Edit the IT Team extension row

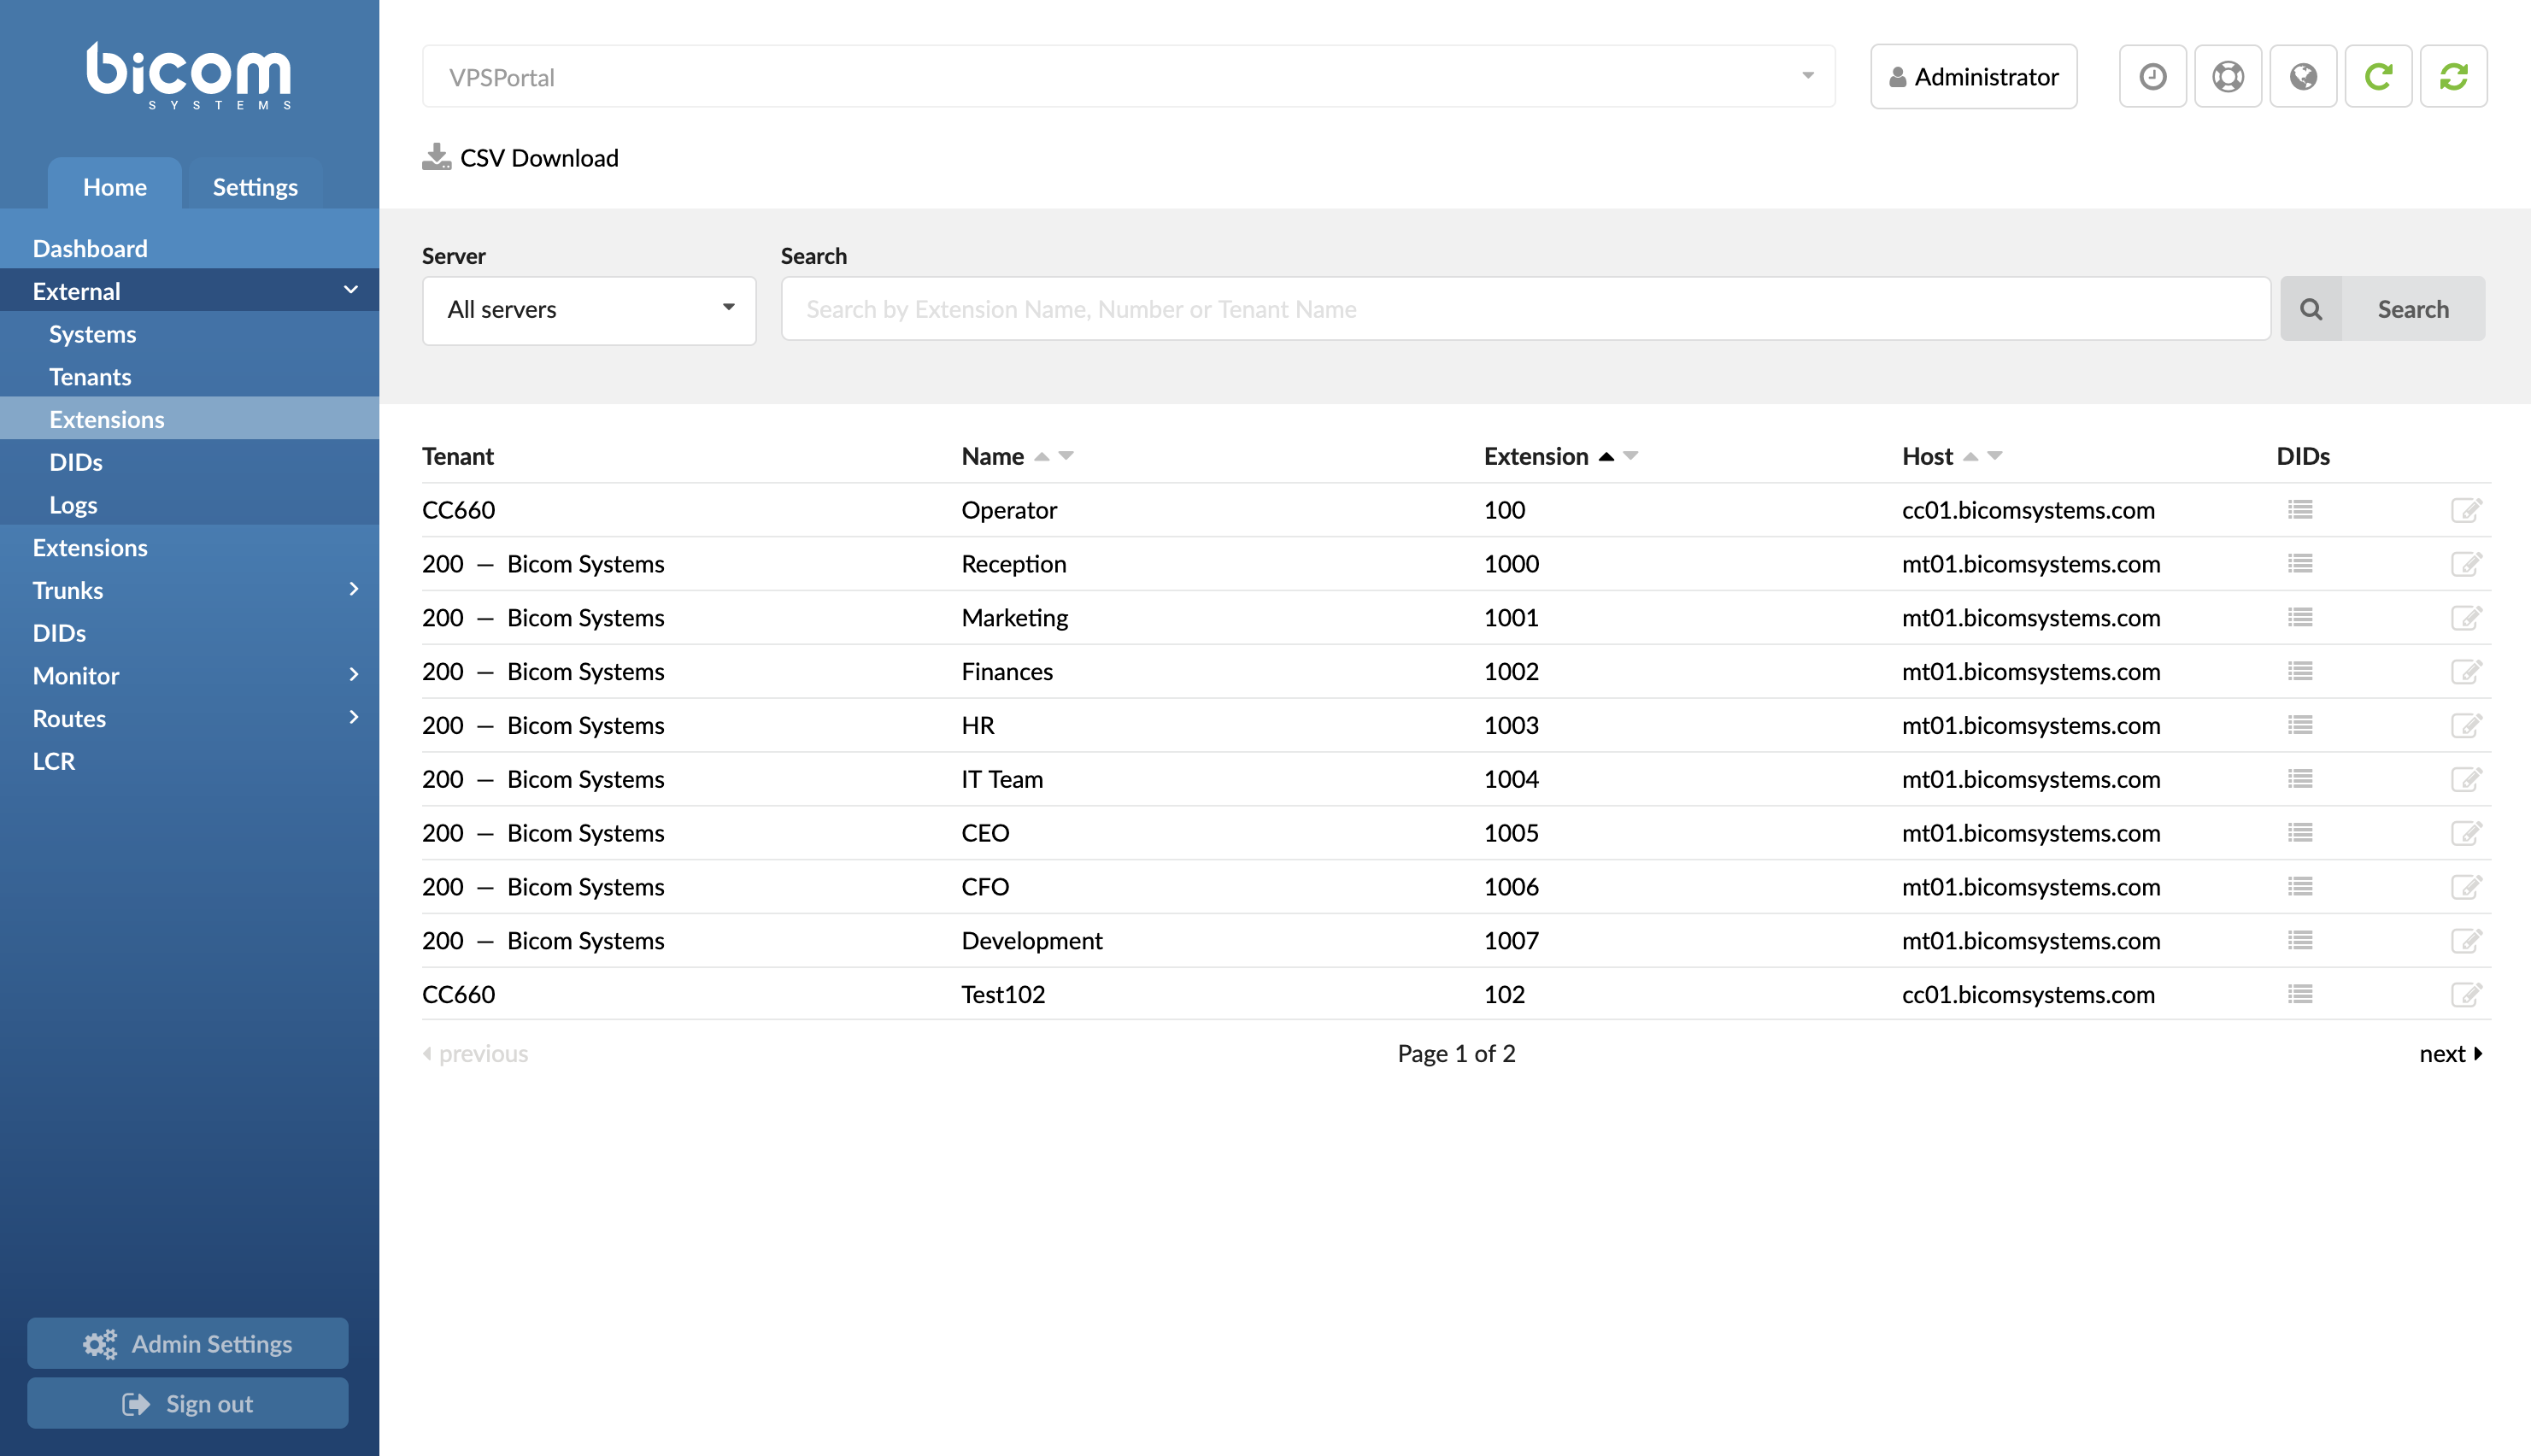coord(2466,779)
